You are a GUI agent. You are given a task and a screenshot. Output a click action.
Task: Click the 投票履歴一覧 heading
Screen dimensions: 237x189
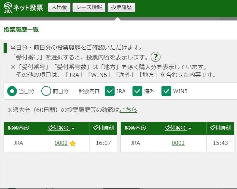[21, 30]
